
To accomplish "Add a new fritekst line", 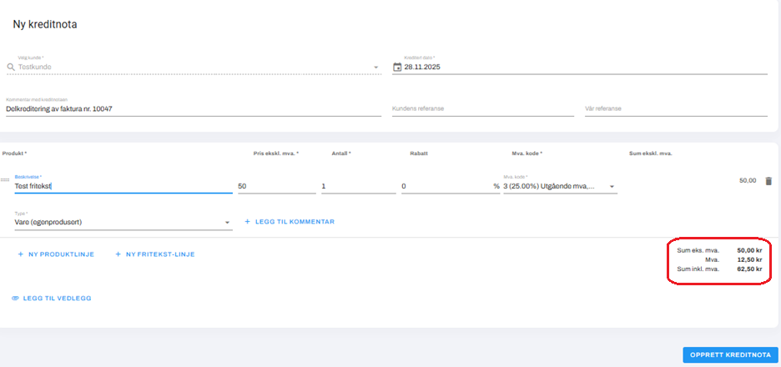I will pyautogui.click(x=155, y=254).
